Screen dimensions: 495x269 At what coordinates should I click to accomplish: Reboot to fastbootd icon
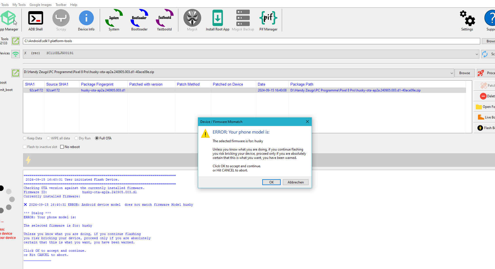164,18
